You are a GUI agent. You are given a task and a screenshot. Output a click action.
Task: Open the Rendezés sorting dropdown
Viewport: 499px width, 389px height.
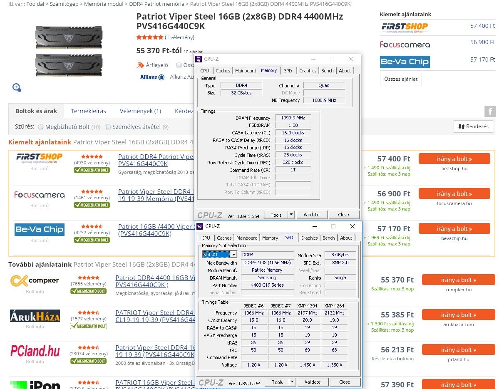pos(473,126)
